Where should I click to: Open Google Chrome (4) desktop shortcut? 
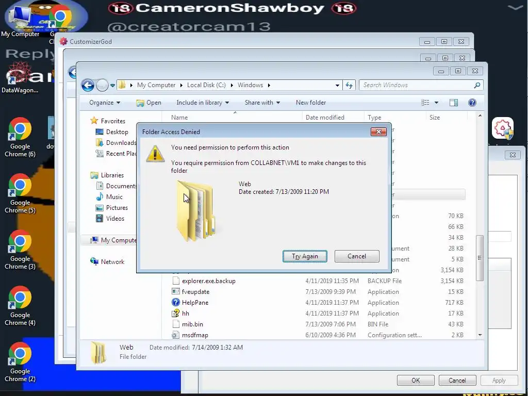tap(20, 306)
